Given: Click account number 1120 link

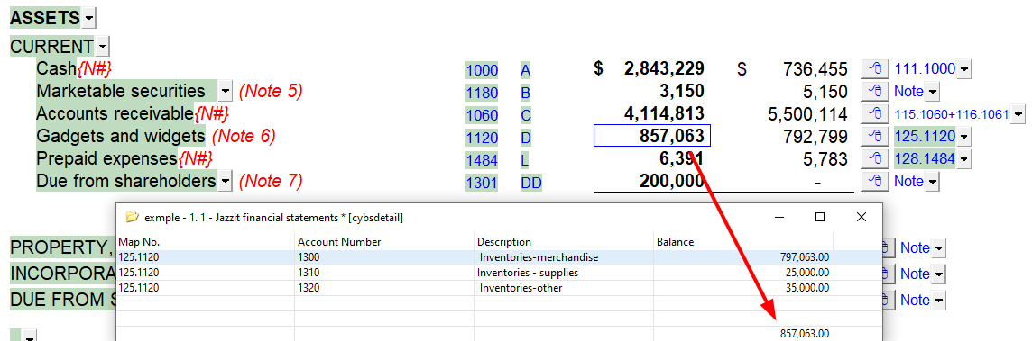Looking at the screenshot, I should pyautogui.click(x=482, y=138).
